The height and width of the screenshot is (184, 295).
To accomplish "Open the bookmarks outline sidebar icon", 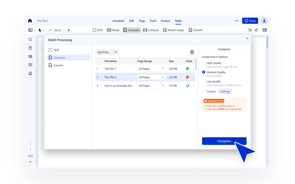I will [x=30, y=56].
